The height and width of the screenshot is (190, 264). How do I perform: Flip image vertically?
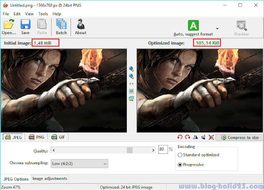click(203, 137)
